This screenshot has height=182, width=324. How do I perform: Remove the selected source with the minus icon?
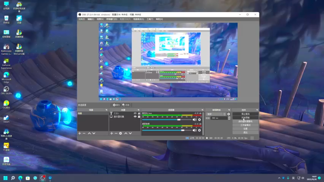click(116, 133)
